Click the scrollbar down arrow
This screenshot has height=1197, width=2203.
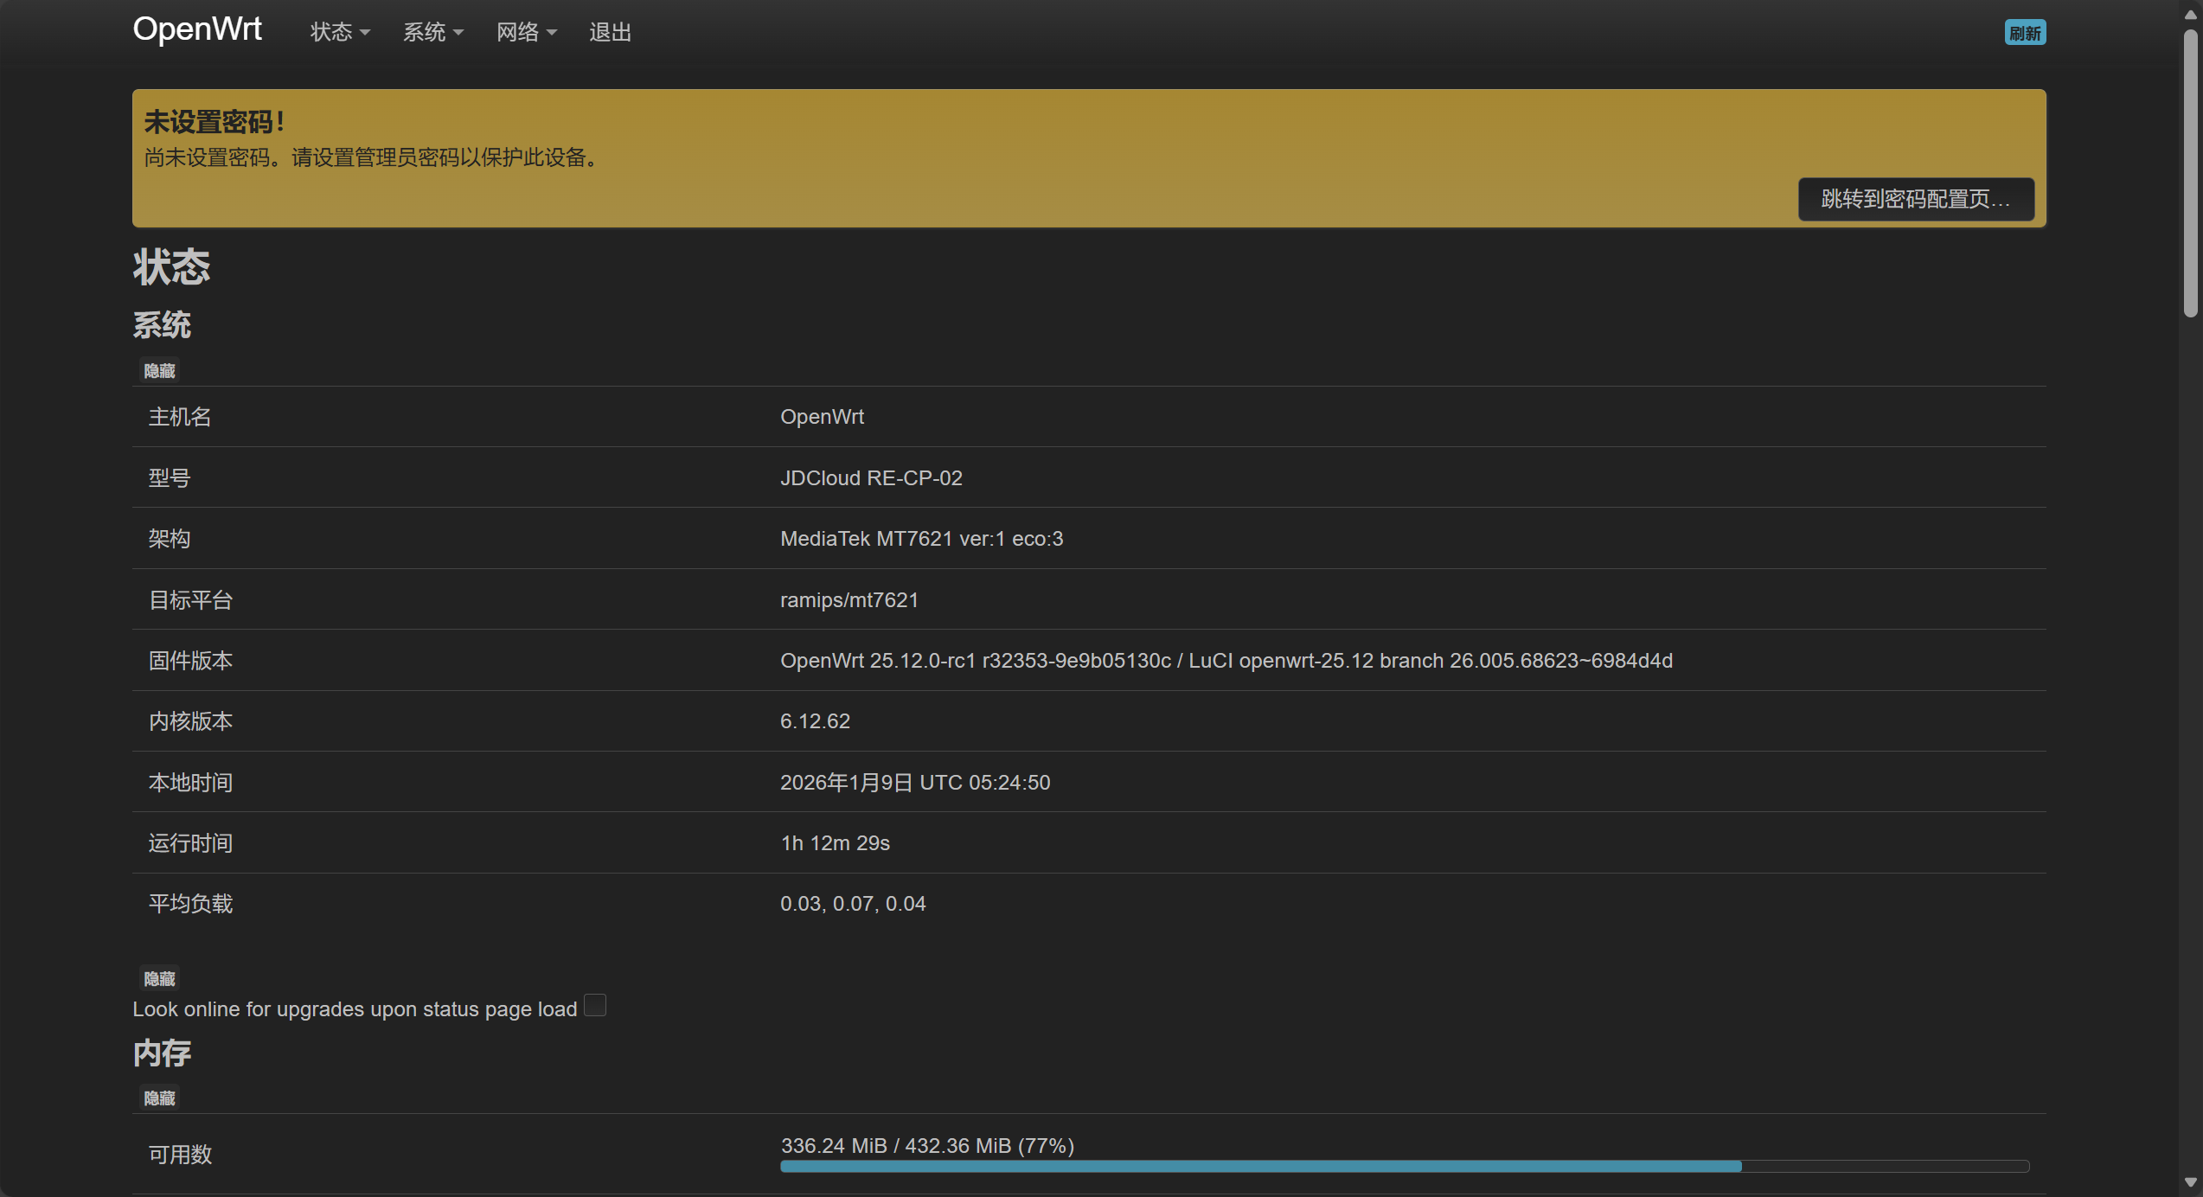click(2190, 1182)
